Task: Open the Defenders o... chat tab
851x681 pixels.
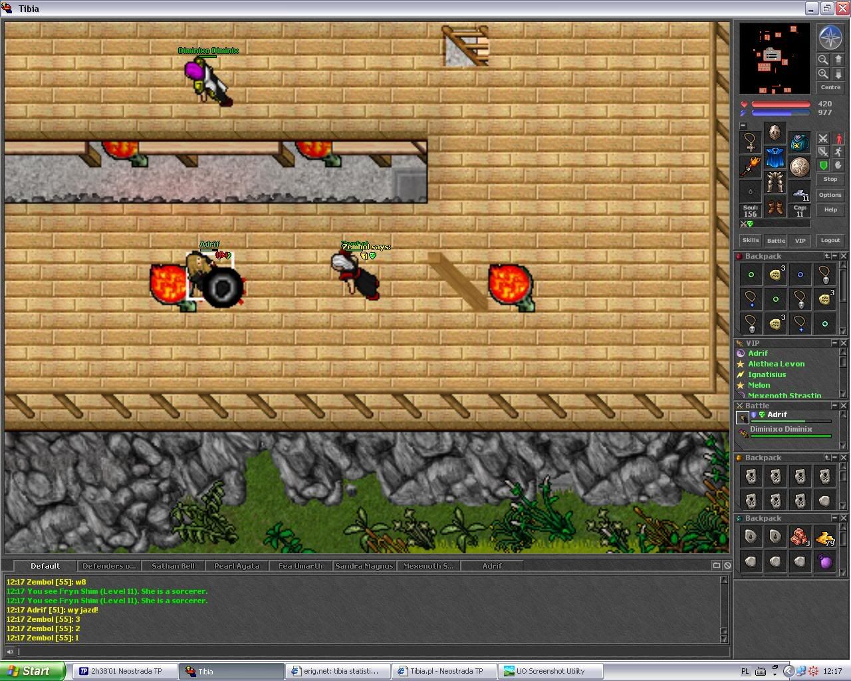Action: (x=109, y=566)
